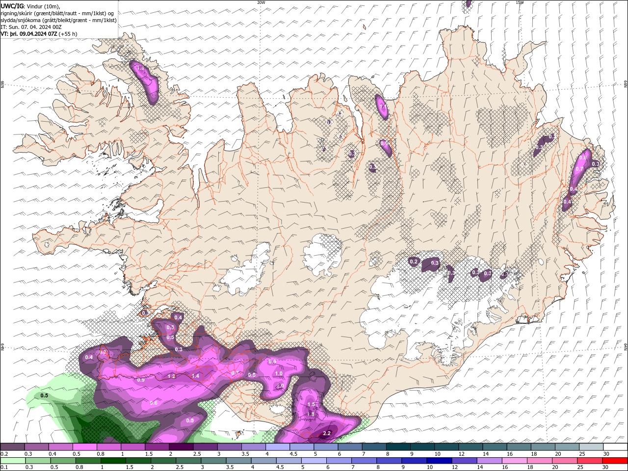The width and height of the screenshot is (628, 471).
Task: Click the 1.3 value in the Westfjords
Action: tap(141, 68)
